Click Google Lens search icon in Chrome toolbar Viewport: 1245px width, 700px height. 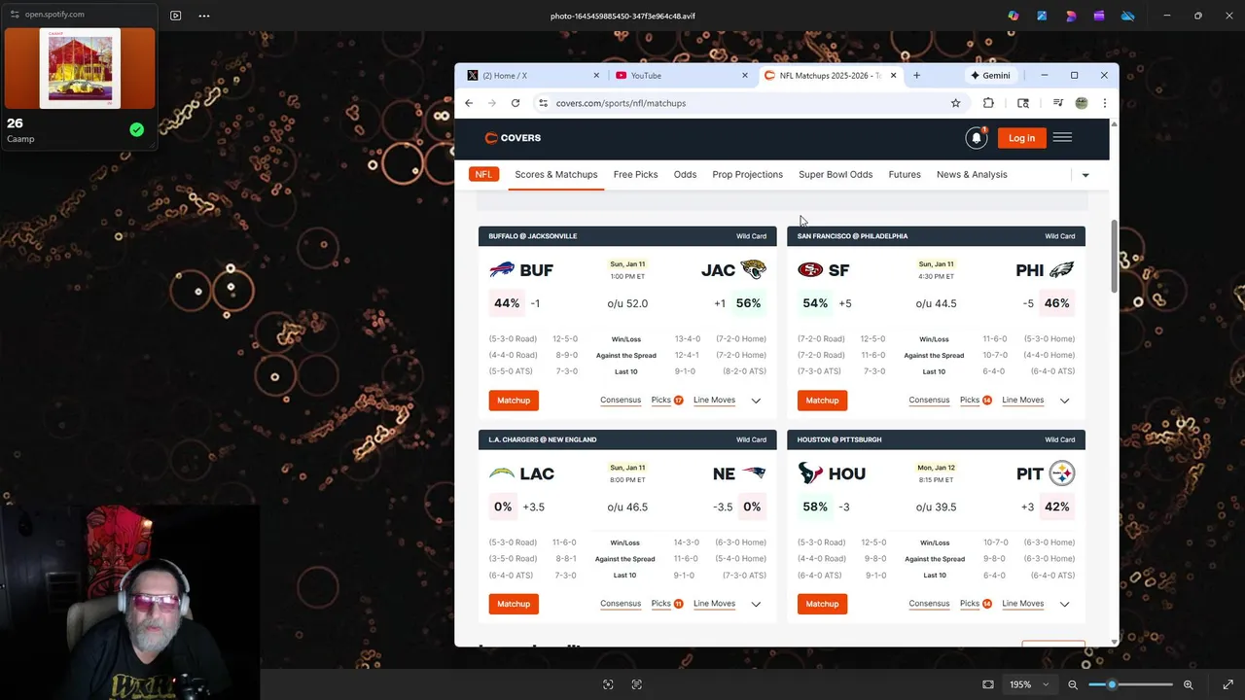1023,103
